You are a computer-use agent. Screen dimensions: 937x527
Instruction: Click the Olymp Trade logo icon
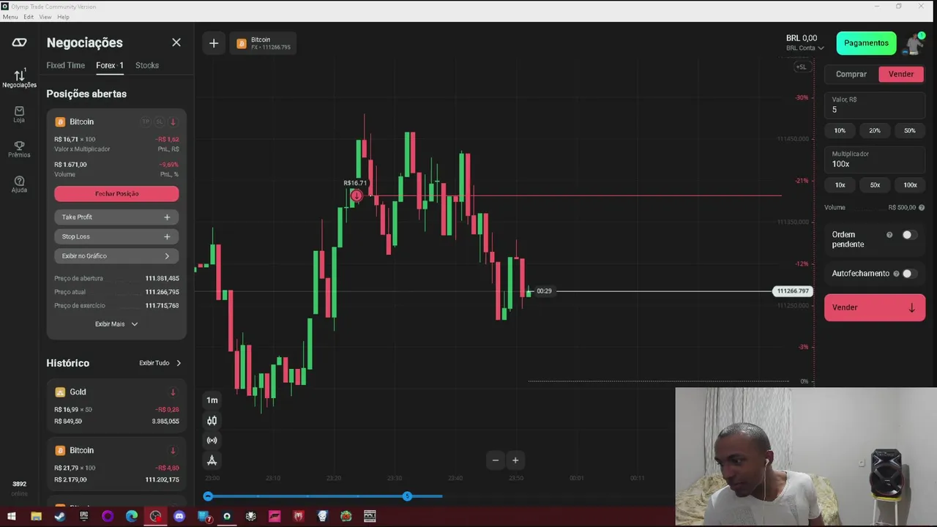(x=19, y=42)
